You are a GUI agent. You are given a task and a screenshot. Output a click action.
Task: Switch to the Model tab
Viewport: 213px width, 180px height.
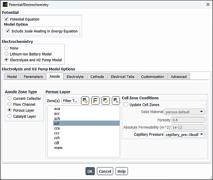[x=12, y=77]
